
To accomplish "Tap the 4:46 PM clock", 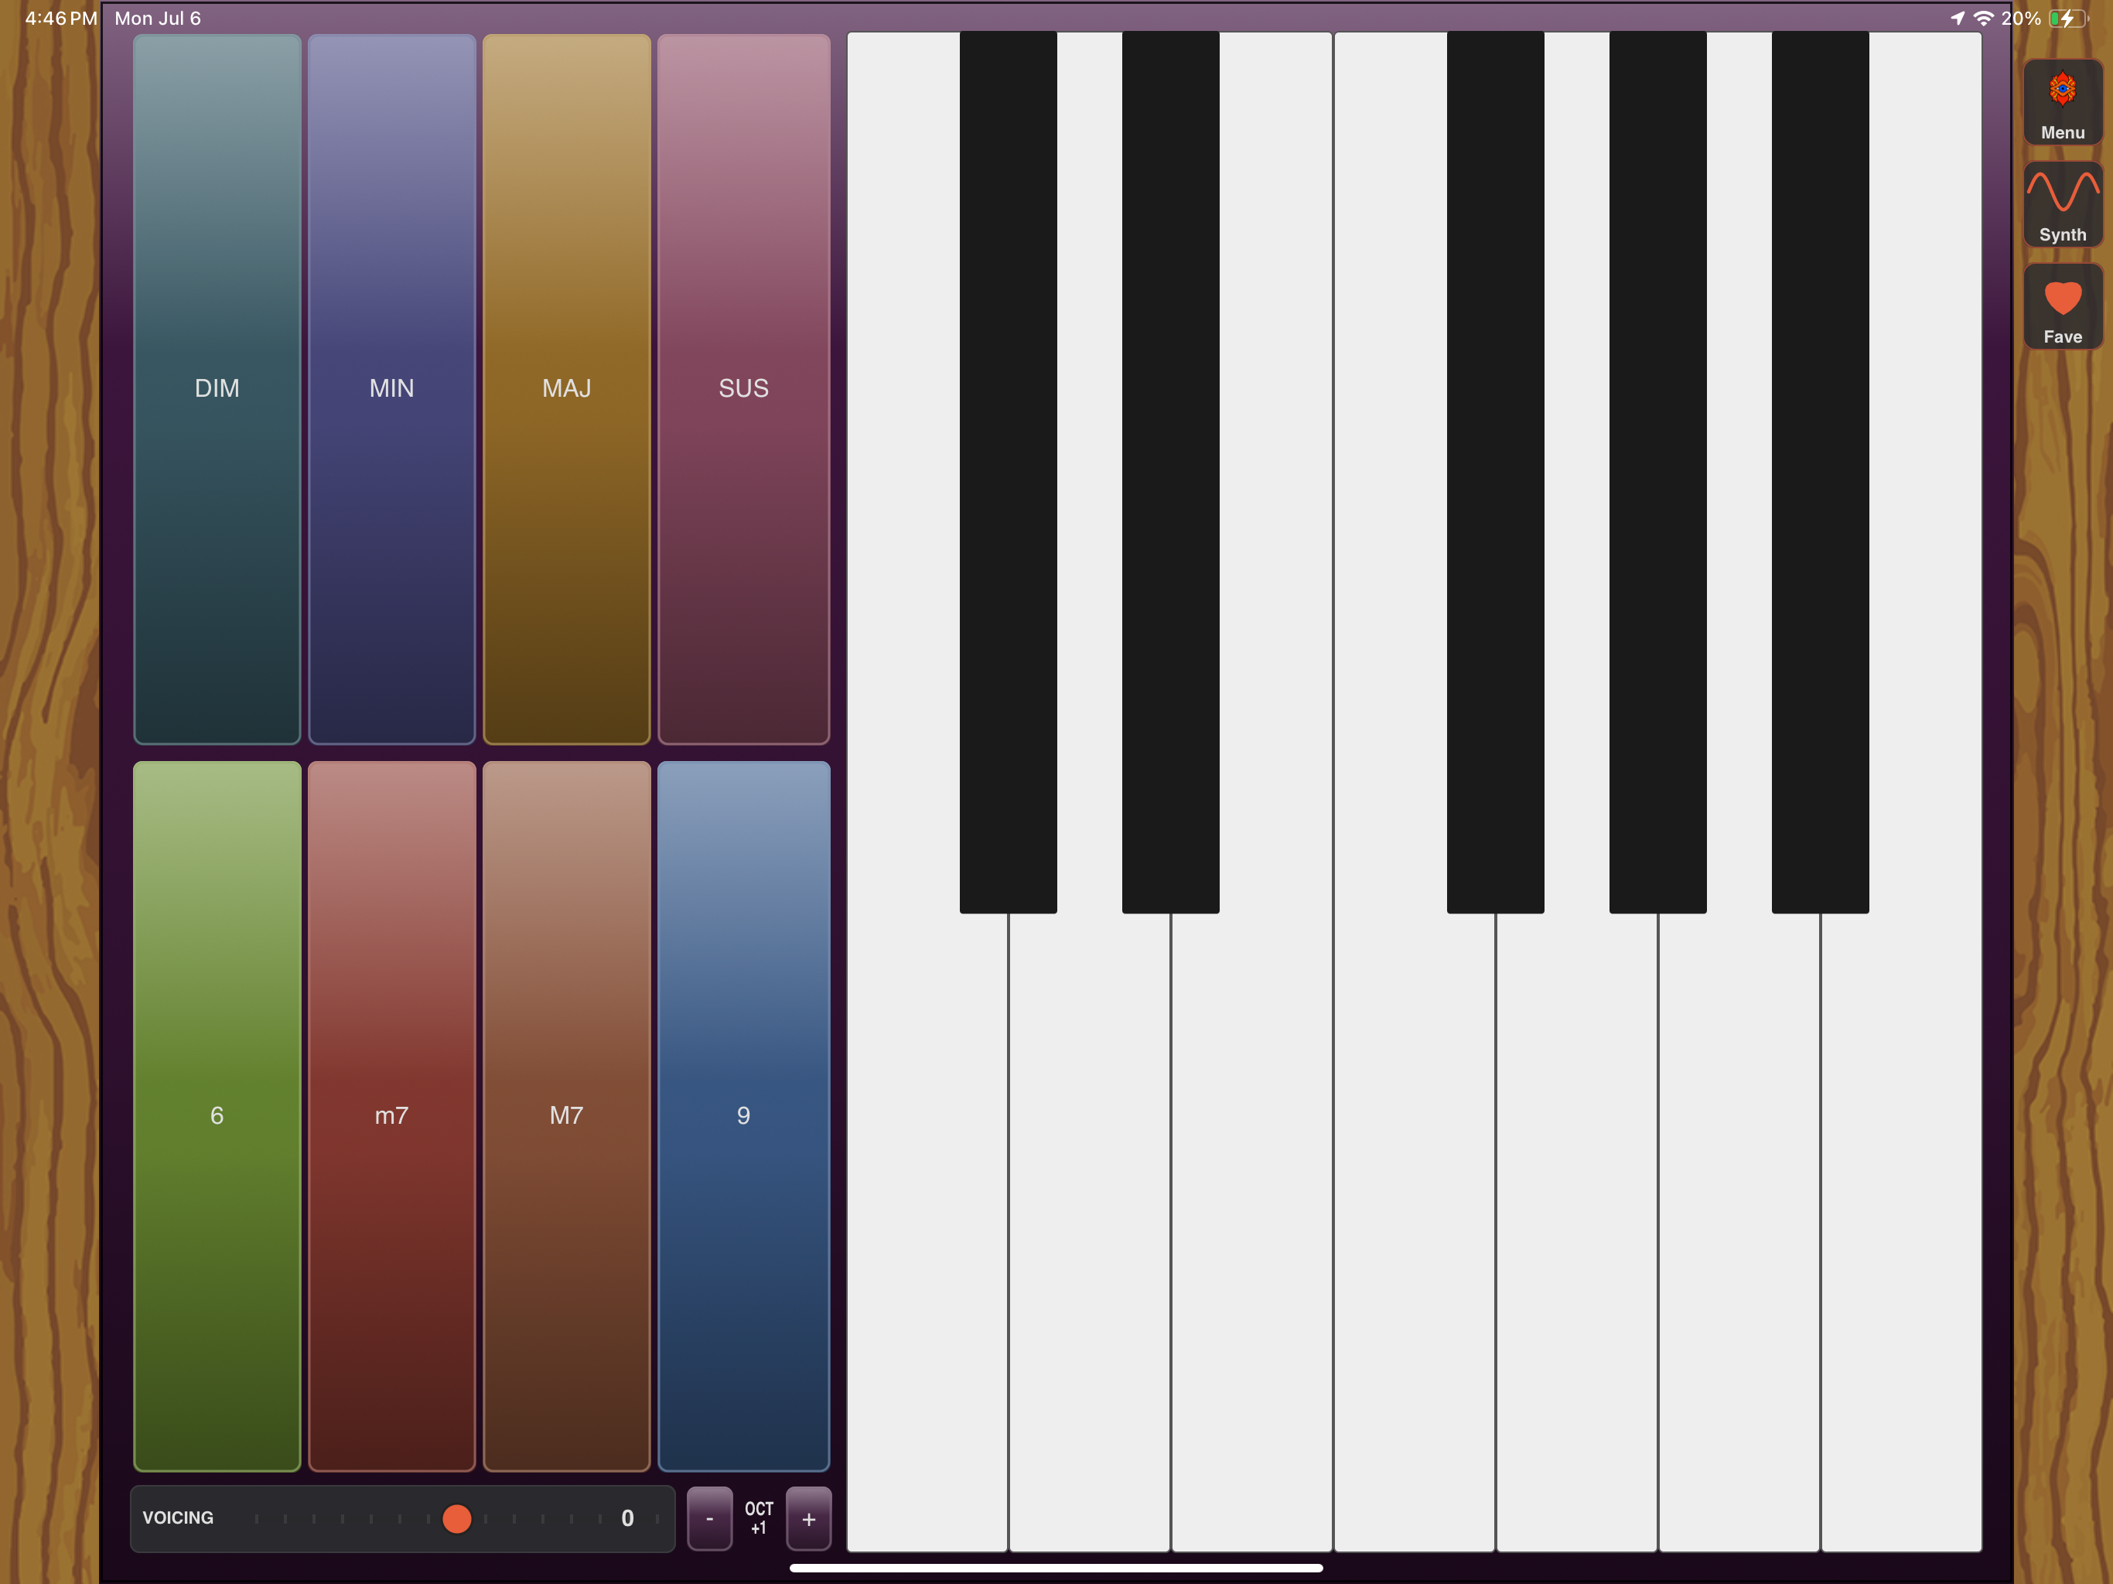I will click(x=61, y=18).
